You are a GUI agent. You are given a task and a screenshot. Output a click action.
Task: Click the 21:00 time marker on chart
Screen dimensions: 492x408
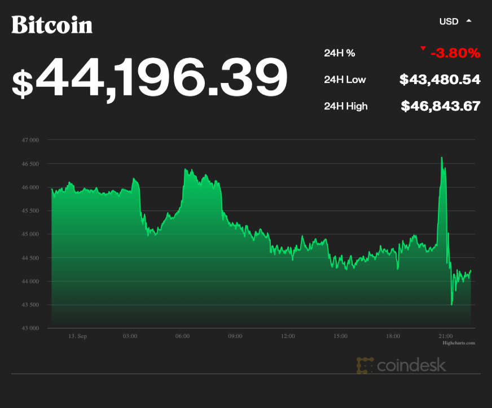click(x=445, y=336)
